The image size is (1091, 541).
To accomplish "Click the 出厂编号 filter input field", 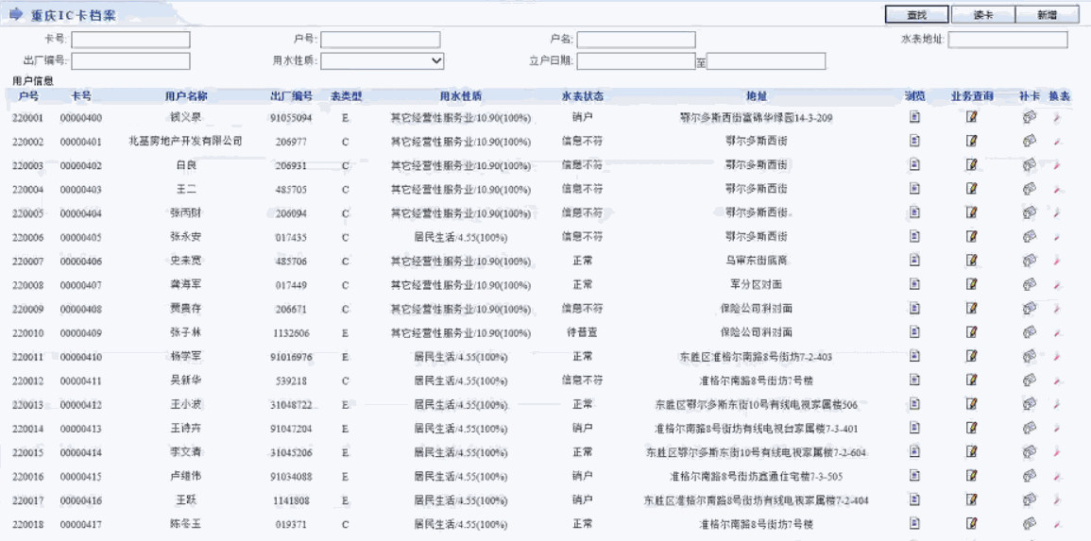I will click(x=130, y=61).
